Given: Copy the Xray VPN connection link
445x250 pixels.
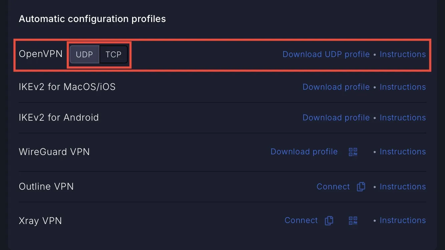Looking at the screenshot, I should point(329,220).
